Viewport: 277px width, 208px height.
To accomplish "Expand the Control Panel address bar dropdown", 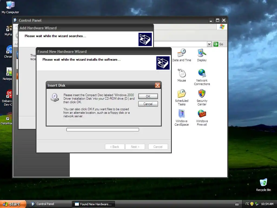I will pos(209,44).
